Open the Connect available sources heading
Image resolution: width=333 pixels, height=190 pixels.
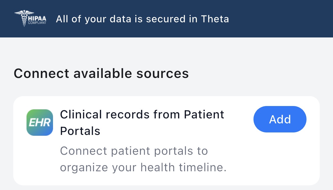click(x=101, y=73)
